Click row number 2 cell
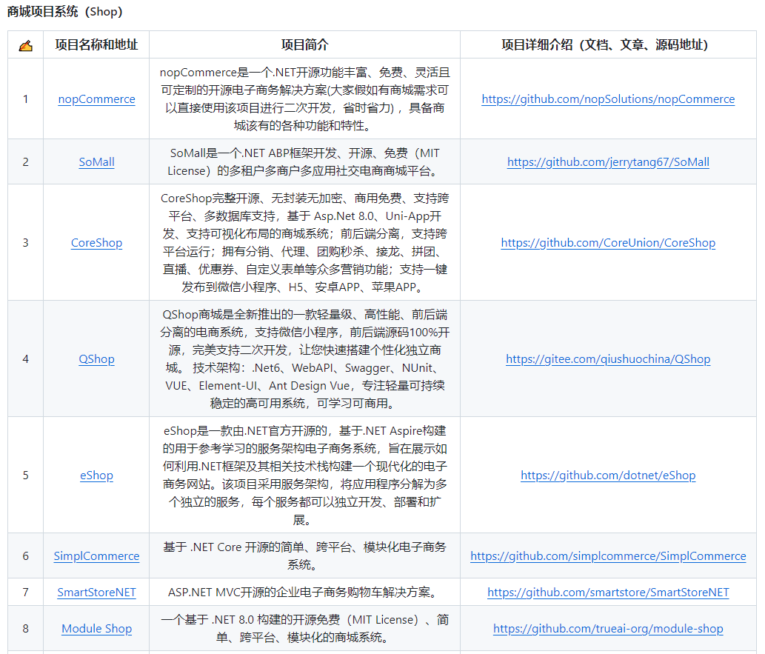765x654 pixels. pyautogui.click(x=25, y=162)
